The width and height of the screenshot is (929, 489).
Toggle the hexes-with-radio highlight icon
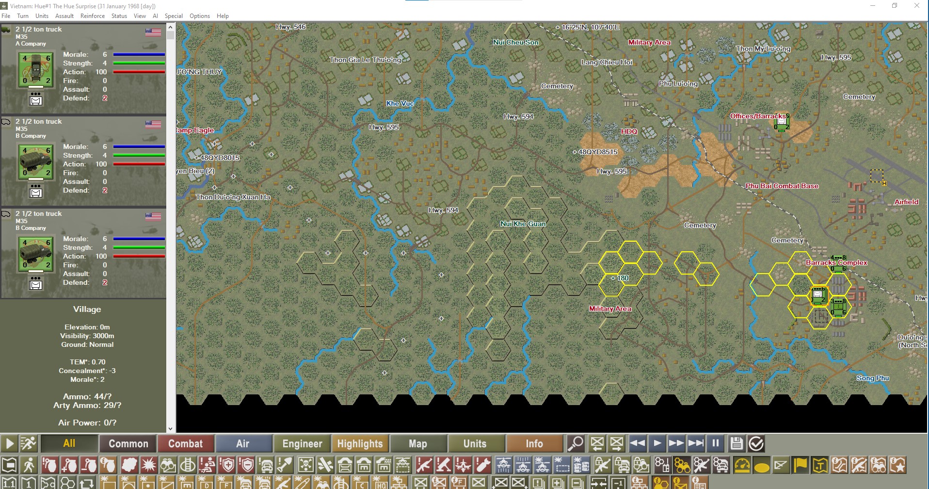tap(662, 465)
